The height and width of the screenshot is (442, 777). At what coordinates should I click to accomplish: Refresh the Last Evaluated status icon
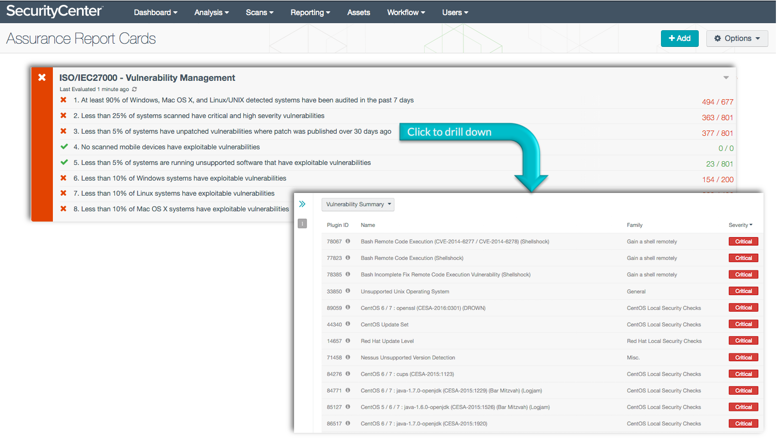134,89
